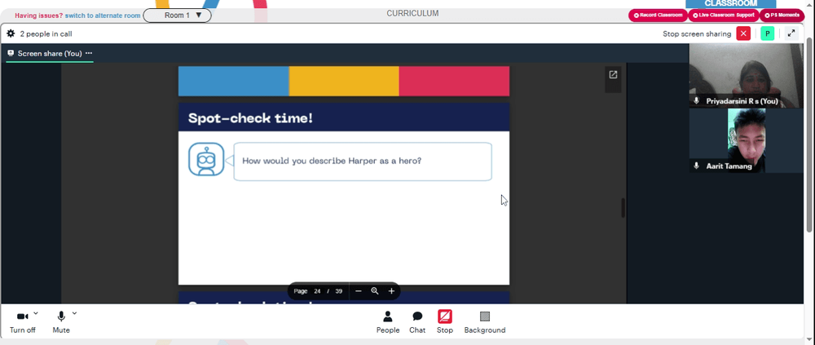815x345 pixels.
Task: Enter fullscreen with the expand arrows icon
Action: [791, 33]
